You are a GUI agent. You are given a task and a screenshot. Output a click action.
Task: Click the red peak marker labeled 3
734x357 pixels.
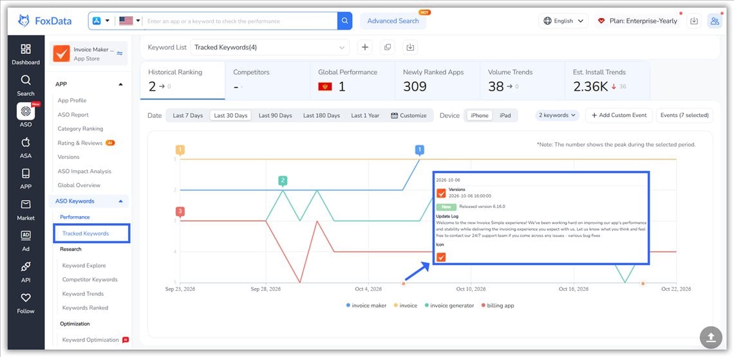coord(180,212)
